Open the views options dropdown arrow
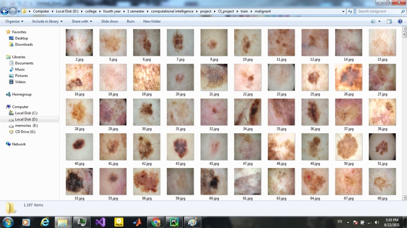 coord(379,21)
